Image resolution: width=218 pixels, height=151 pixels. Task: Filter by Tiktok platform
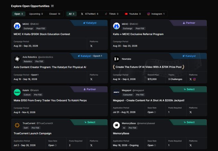click(112, 14)
